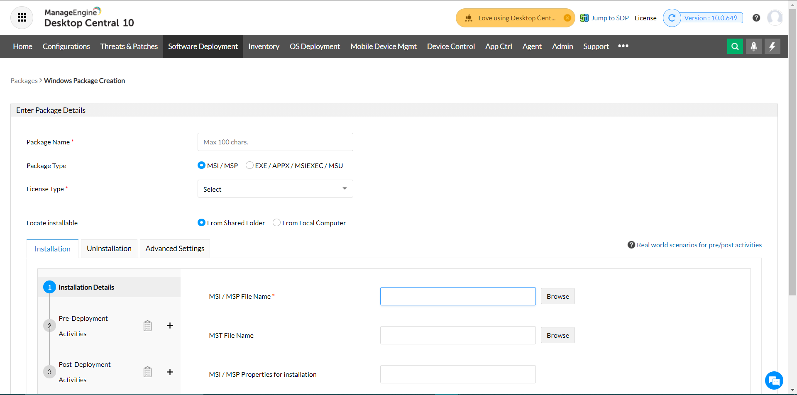The height and width of the screenshot is (395, 797).
Task: Select From Local Computer option
Action: click(276, 223)
